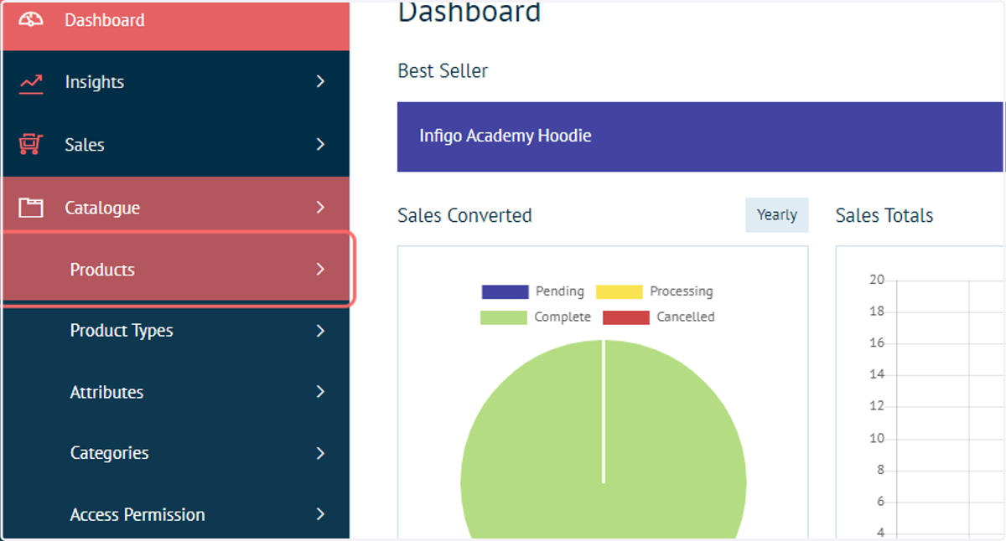
Task: Click the Cancelled legend label
Action: (x=686, y=317)
